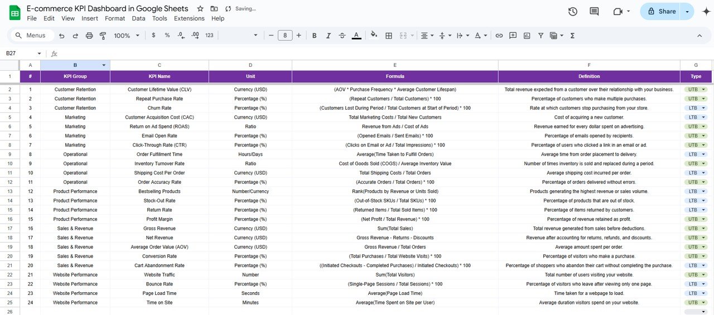This screenshot has height=315, width=714.
Task: Activate the paint format tool
Action: 103,36
